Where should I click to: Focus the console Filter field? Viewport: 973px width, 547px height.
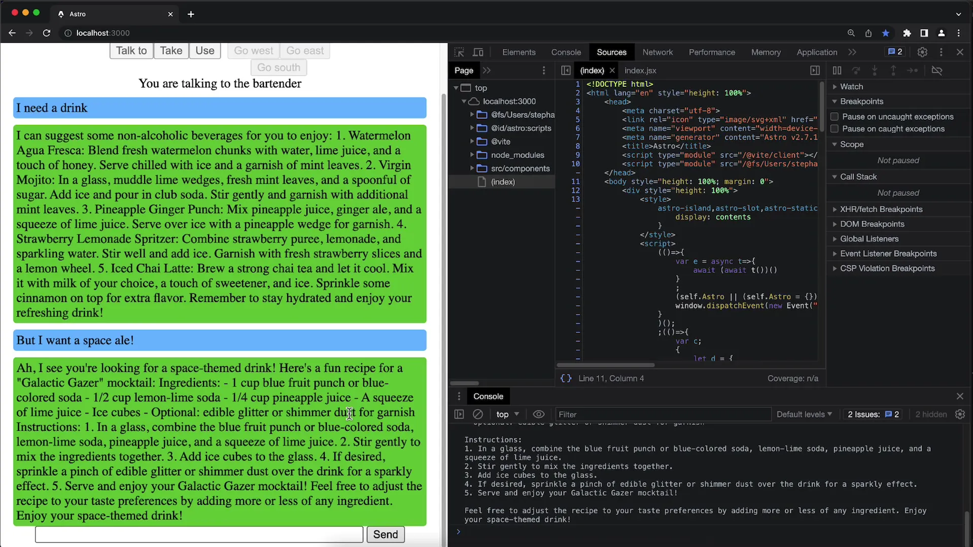coord(663,415)
